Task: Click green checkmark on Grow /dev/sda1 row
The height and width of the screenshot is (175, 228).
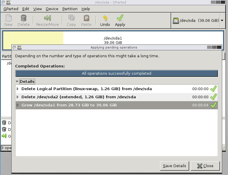Action: click(213, 105)
